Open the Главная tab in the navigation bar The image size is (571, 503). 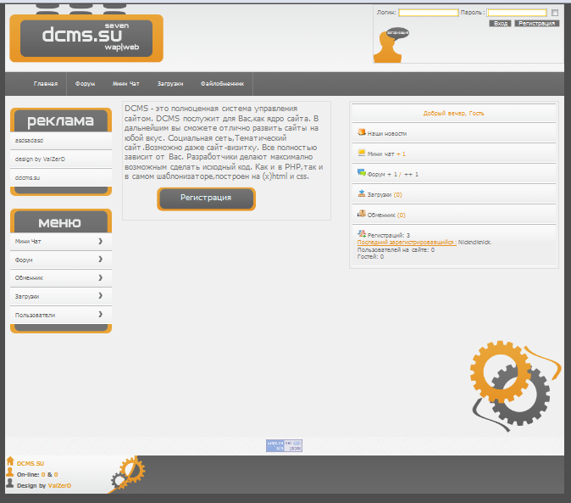coord(46,84)
